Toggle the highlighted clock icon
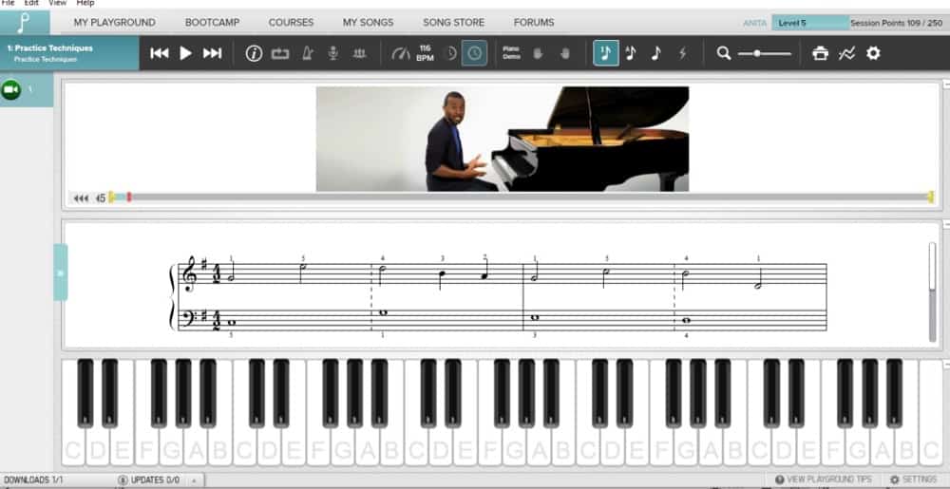Screen dimensions: 950x489 [x=474, y=53]
